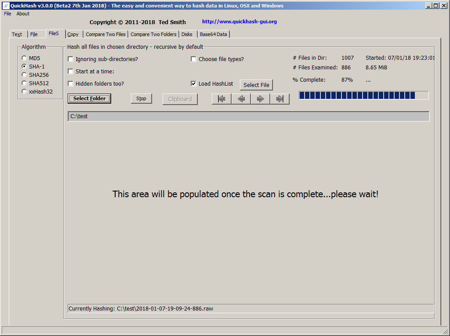This screenshot has width=450, height=336.
Task: Open the File menu
Action: 7,14
